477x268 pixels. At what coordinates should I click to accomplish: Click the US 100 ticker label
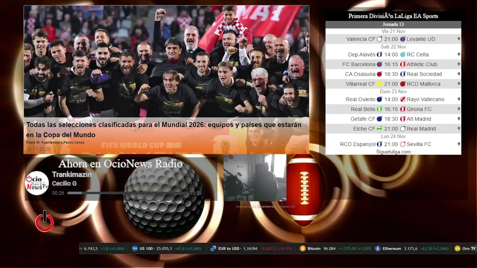(146, 249)
